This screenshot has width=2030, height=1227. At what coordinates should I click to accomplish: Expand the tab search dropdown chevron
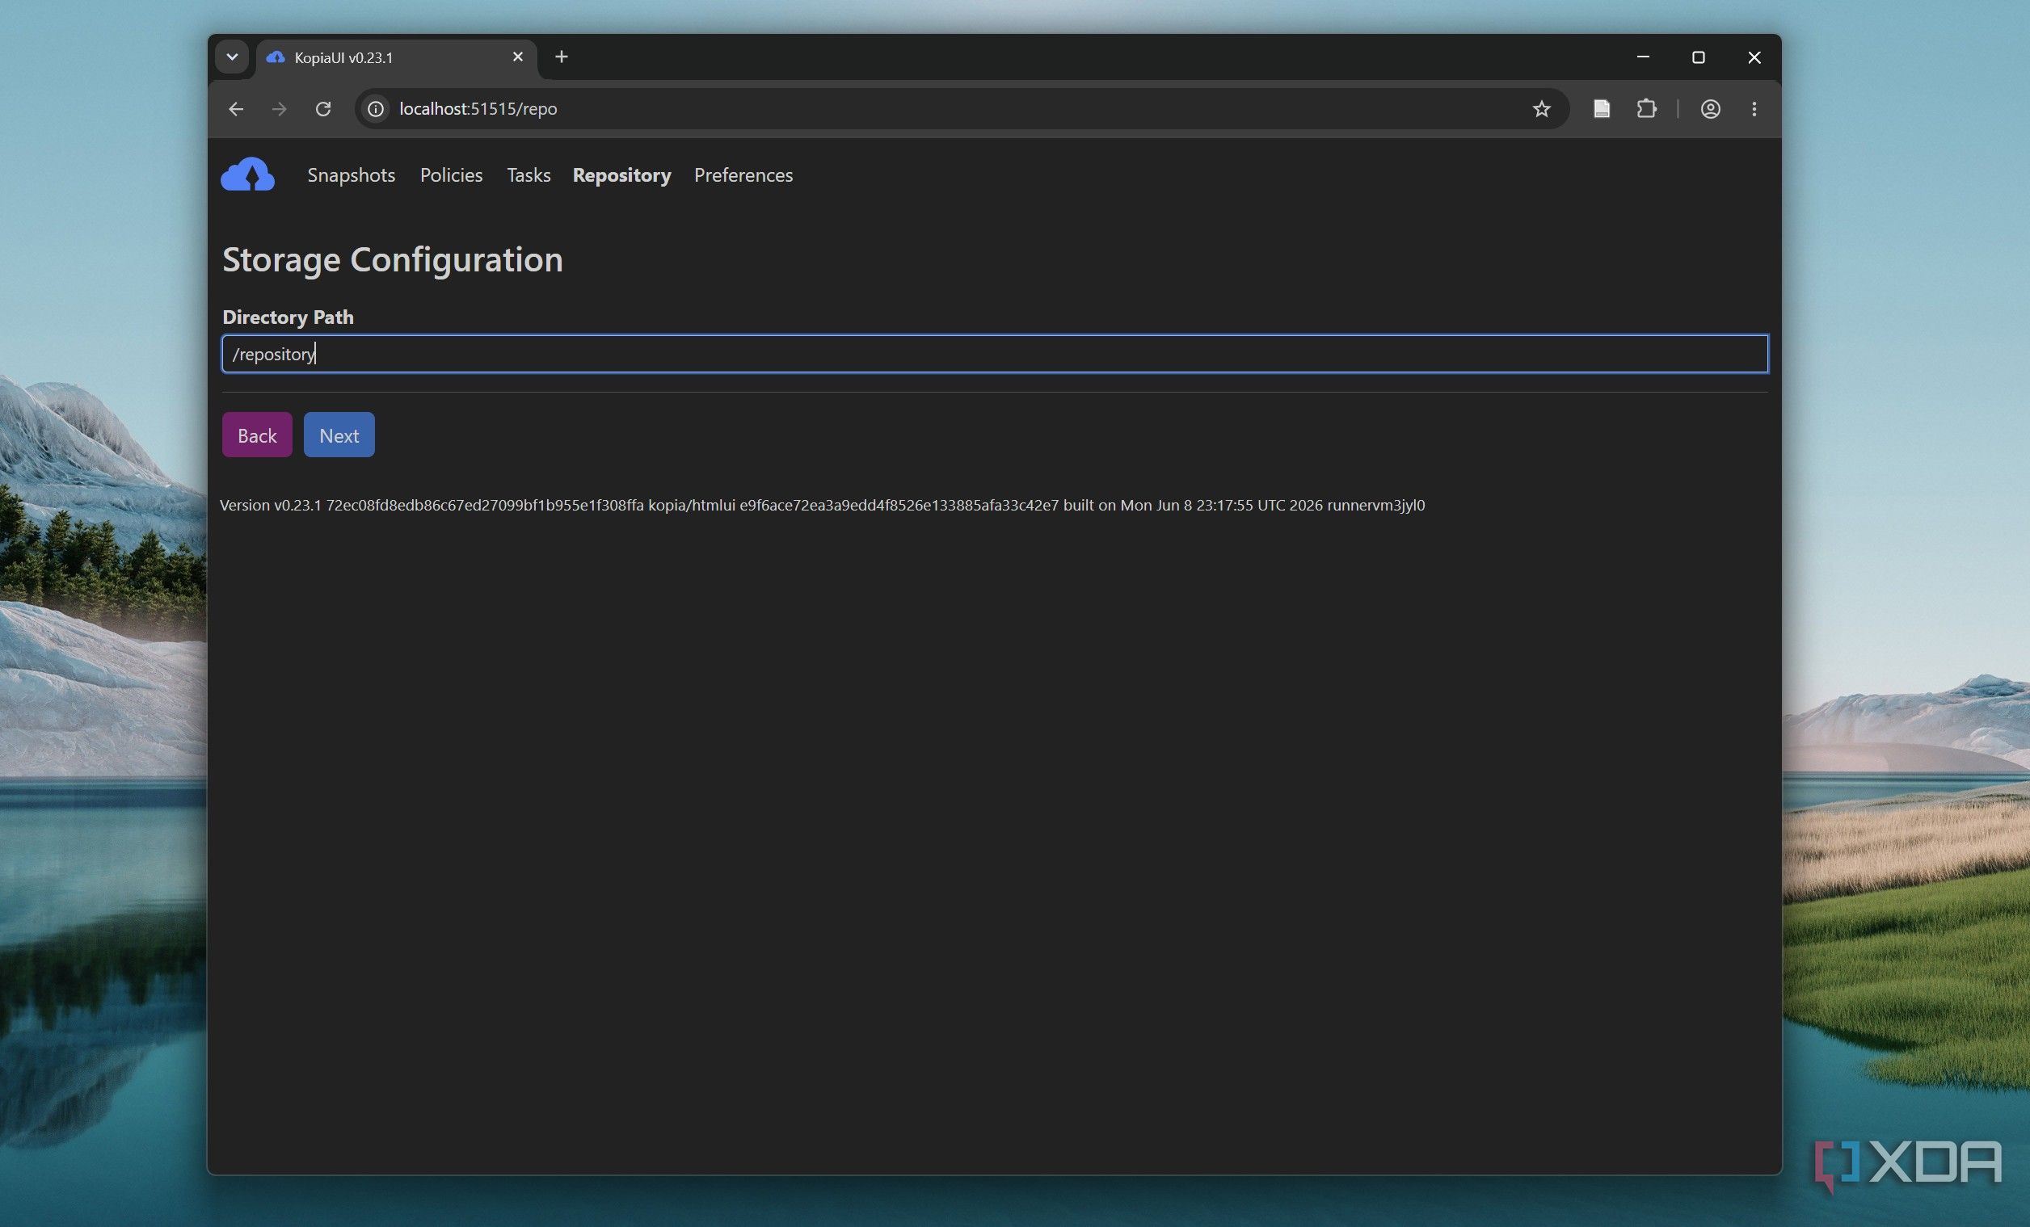click(x=232, y=57)
